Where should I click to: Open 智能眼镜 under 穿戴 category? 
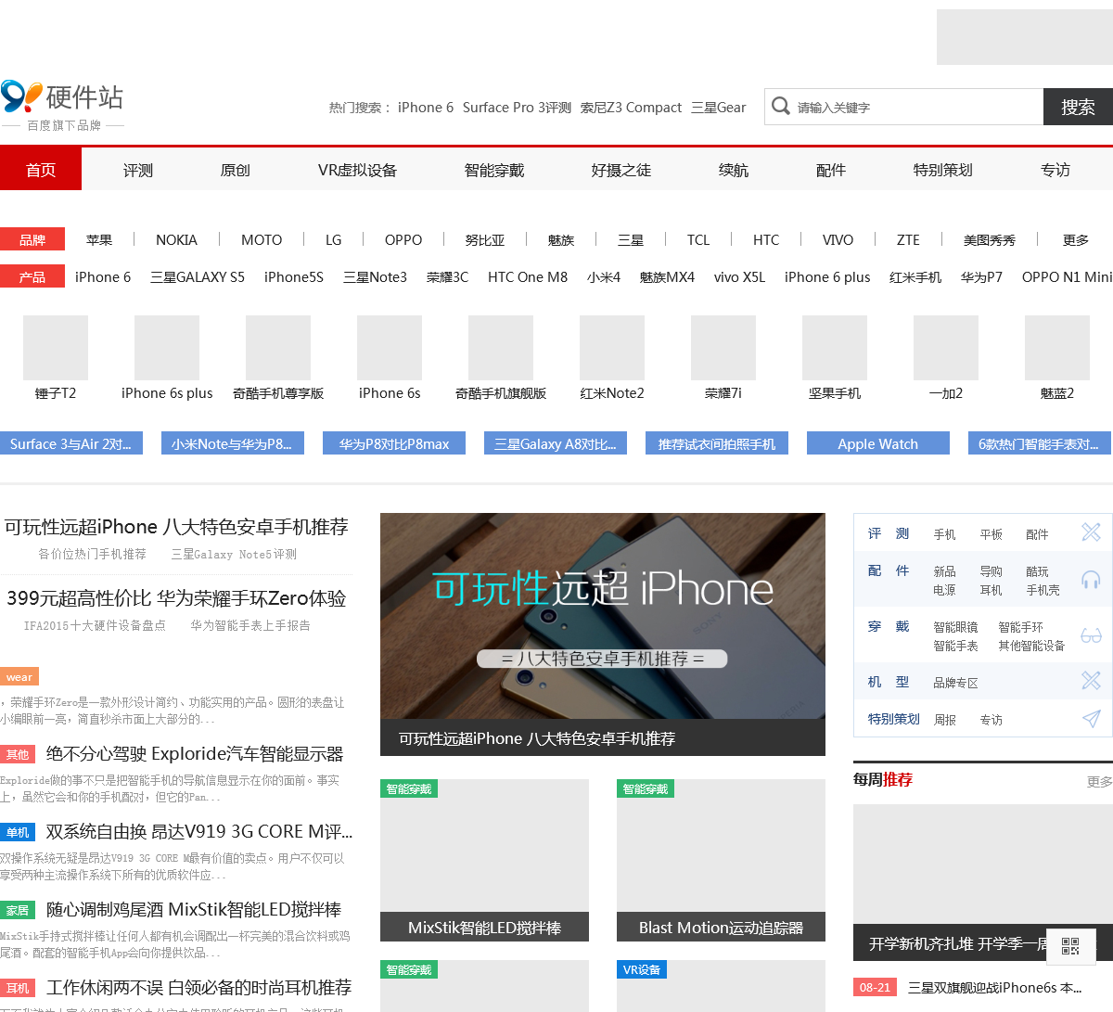955,627
